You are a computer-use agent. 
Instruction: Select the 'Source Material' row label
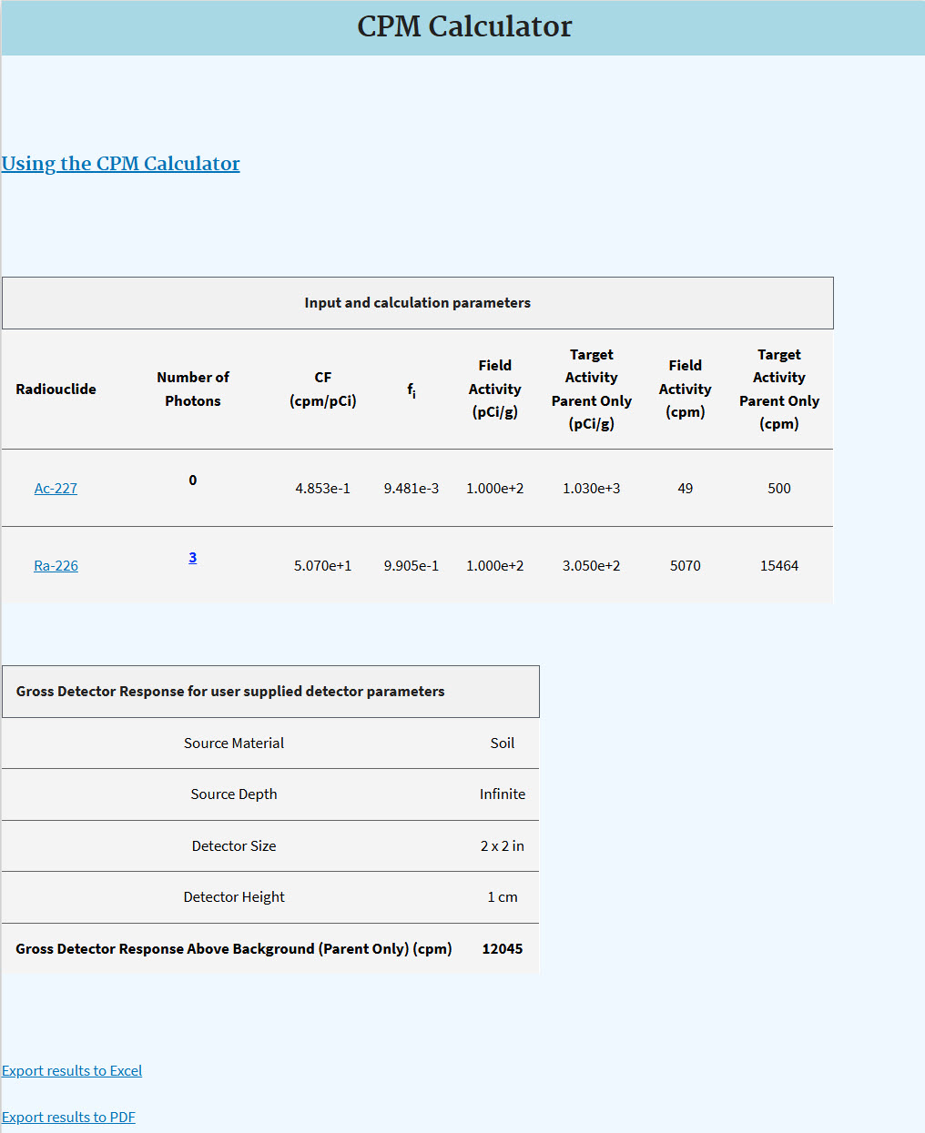pyautogui.click(x=234, y=744)
